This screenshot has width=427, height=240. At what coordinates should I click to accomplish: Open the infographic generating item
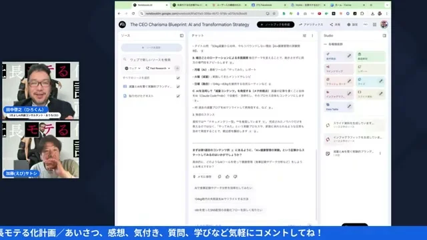tap(354, 139)
